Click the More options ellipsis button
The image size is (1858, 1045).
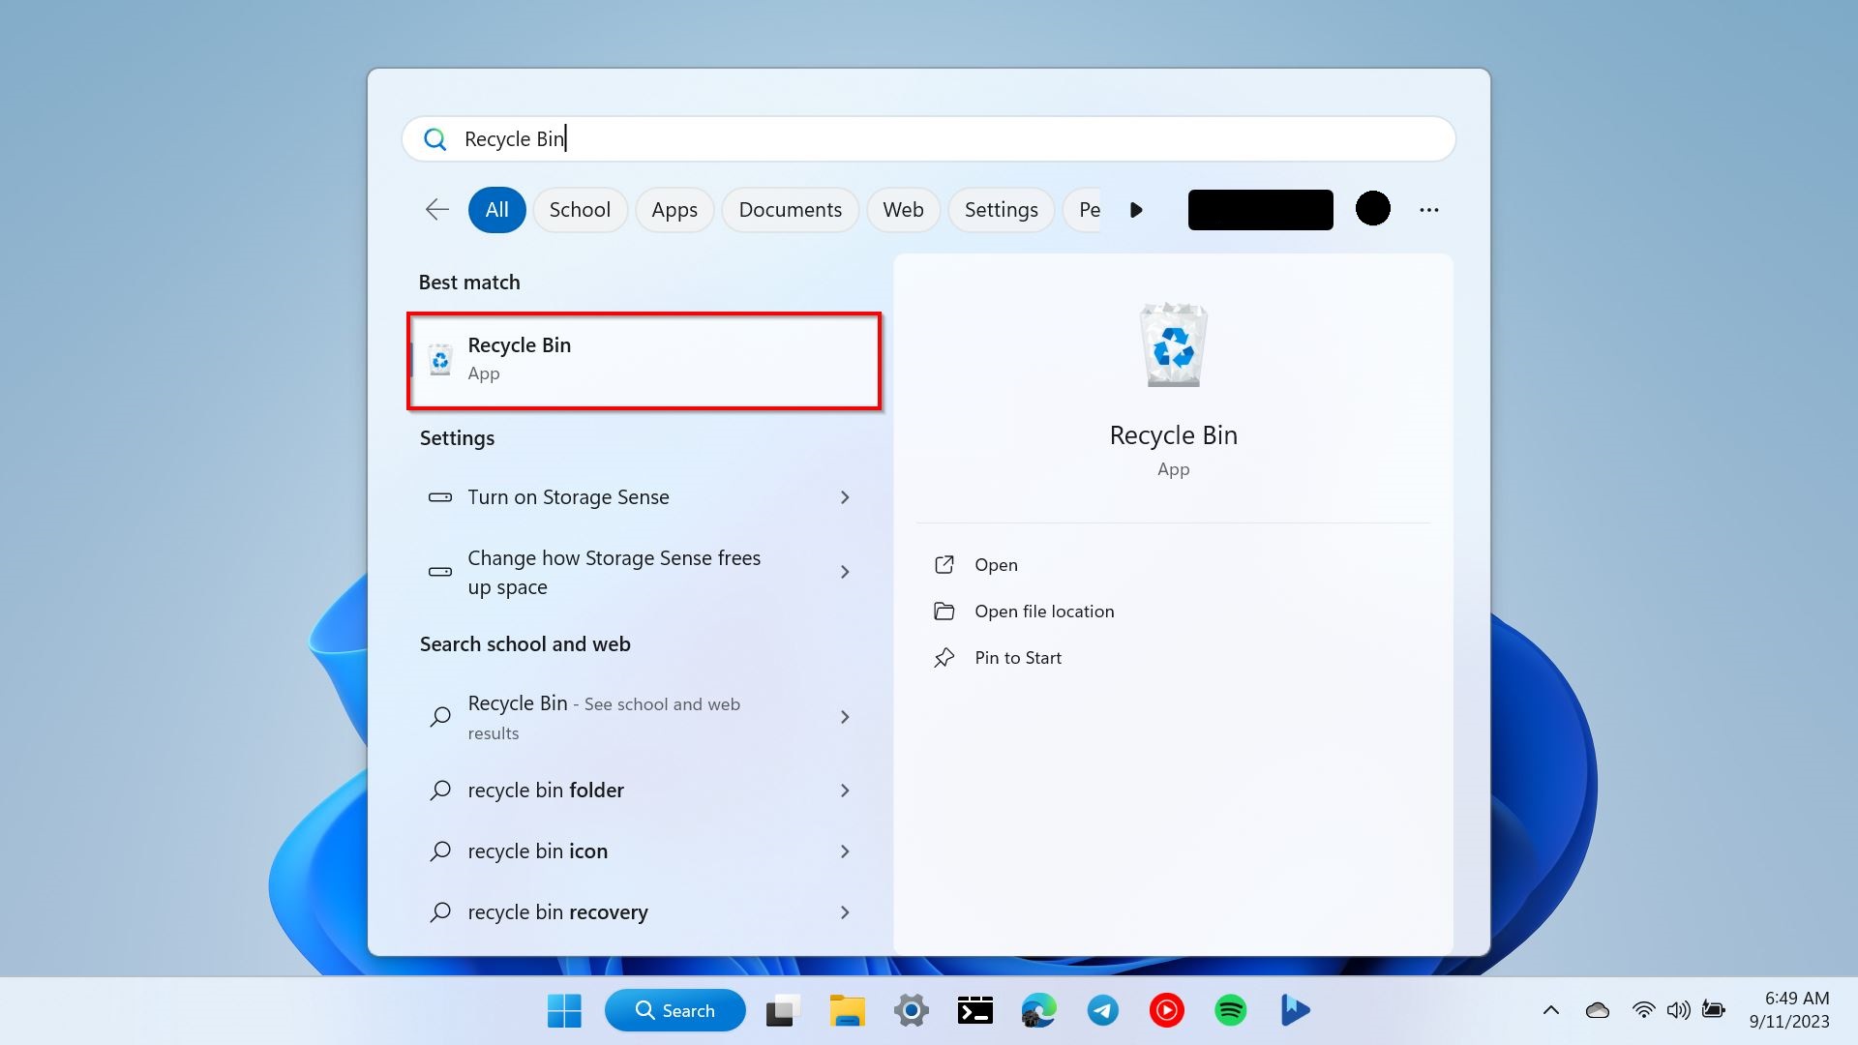1428,209
